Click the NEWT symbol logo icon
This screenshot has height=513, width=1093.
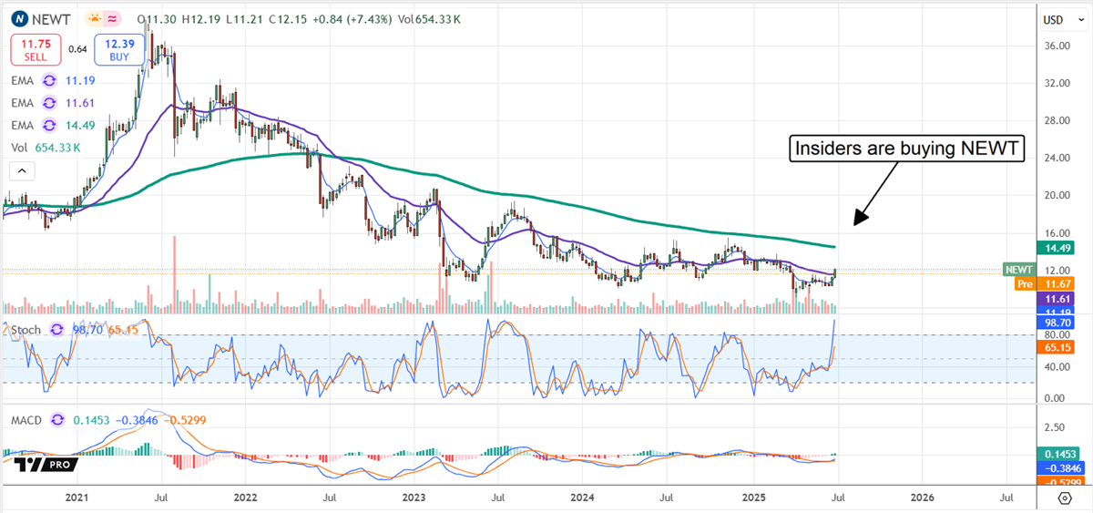[x=17, y=18]
